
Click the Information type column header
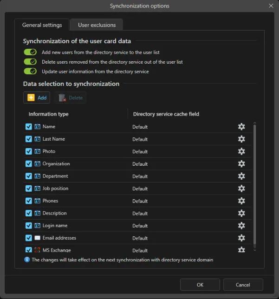[48, 114]
